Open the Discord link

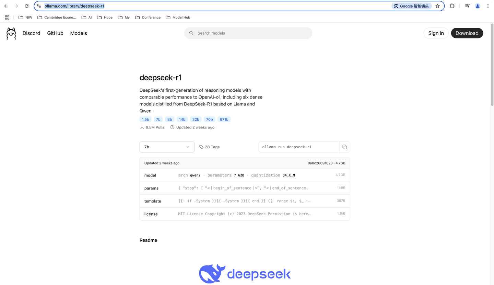point(32,33)
